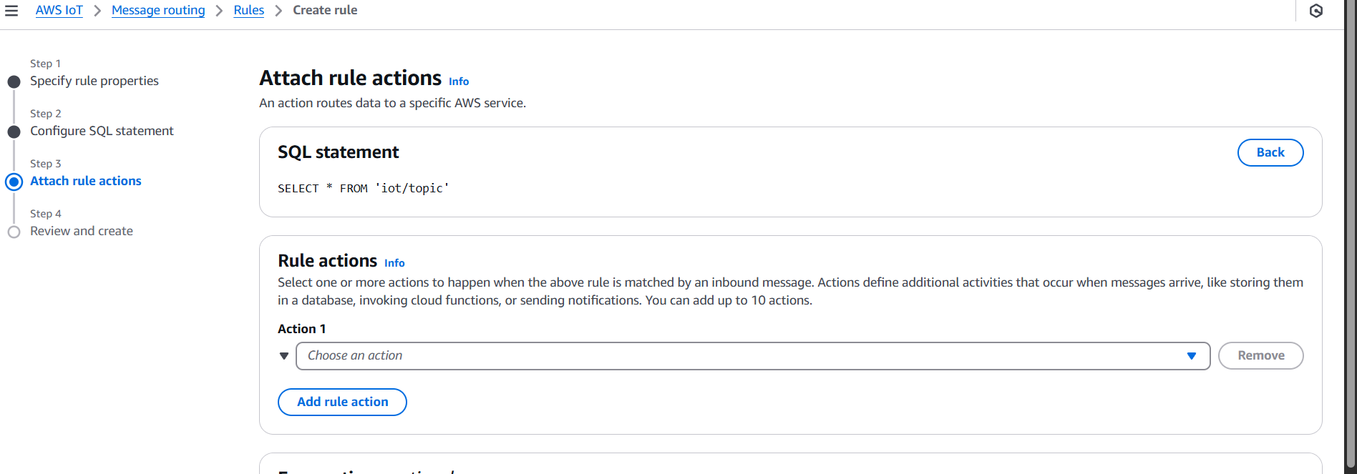Open the hamburger navigation menu
1357x474 pixels.
point(11,11)
